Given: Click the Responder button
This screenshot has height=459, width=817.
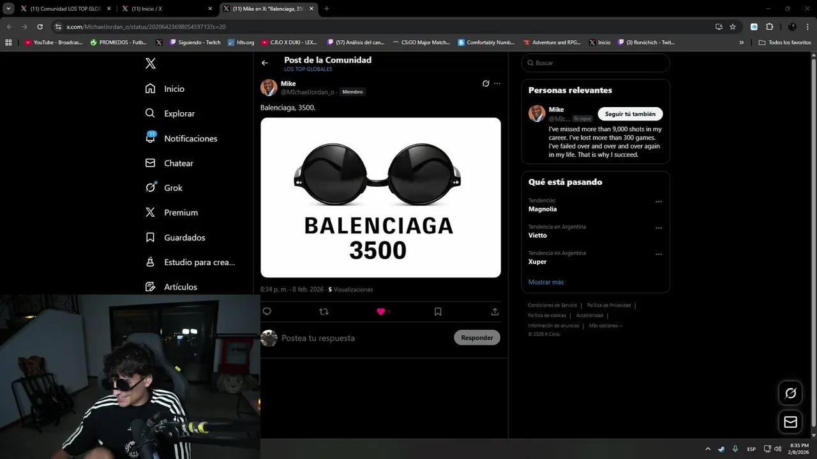Looking at the screenshot, I should pyautogui.click(x=477, y=338).
